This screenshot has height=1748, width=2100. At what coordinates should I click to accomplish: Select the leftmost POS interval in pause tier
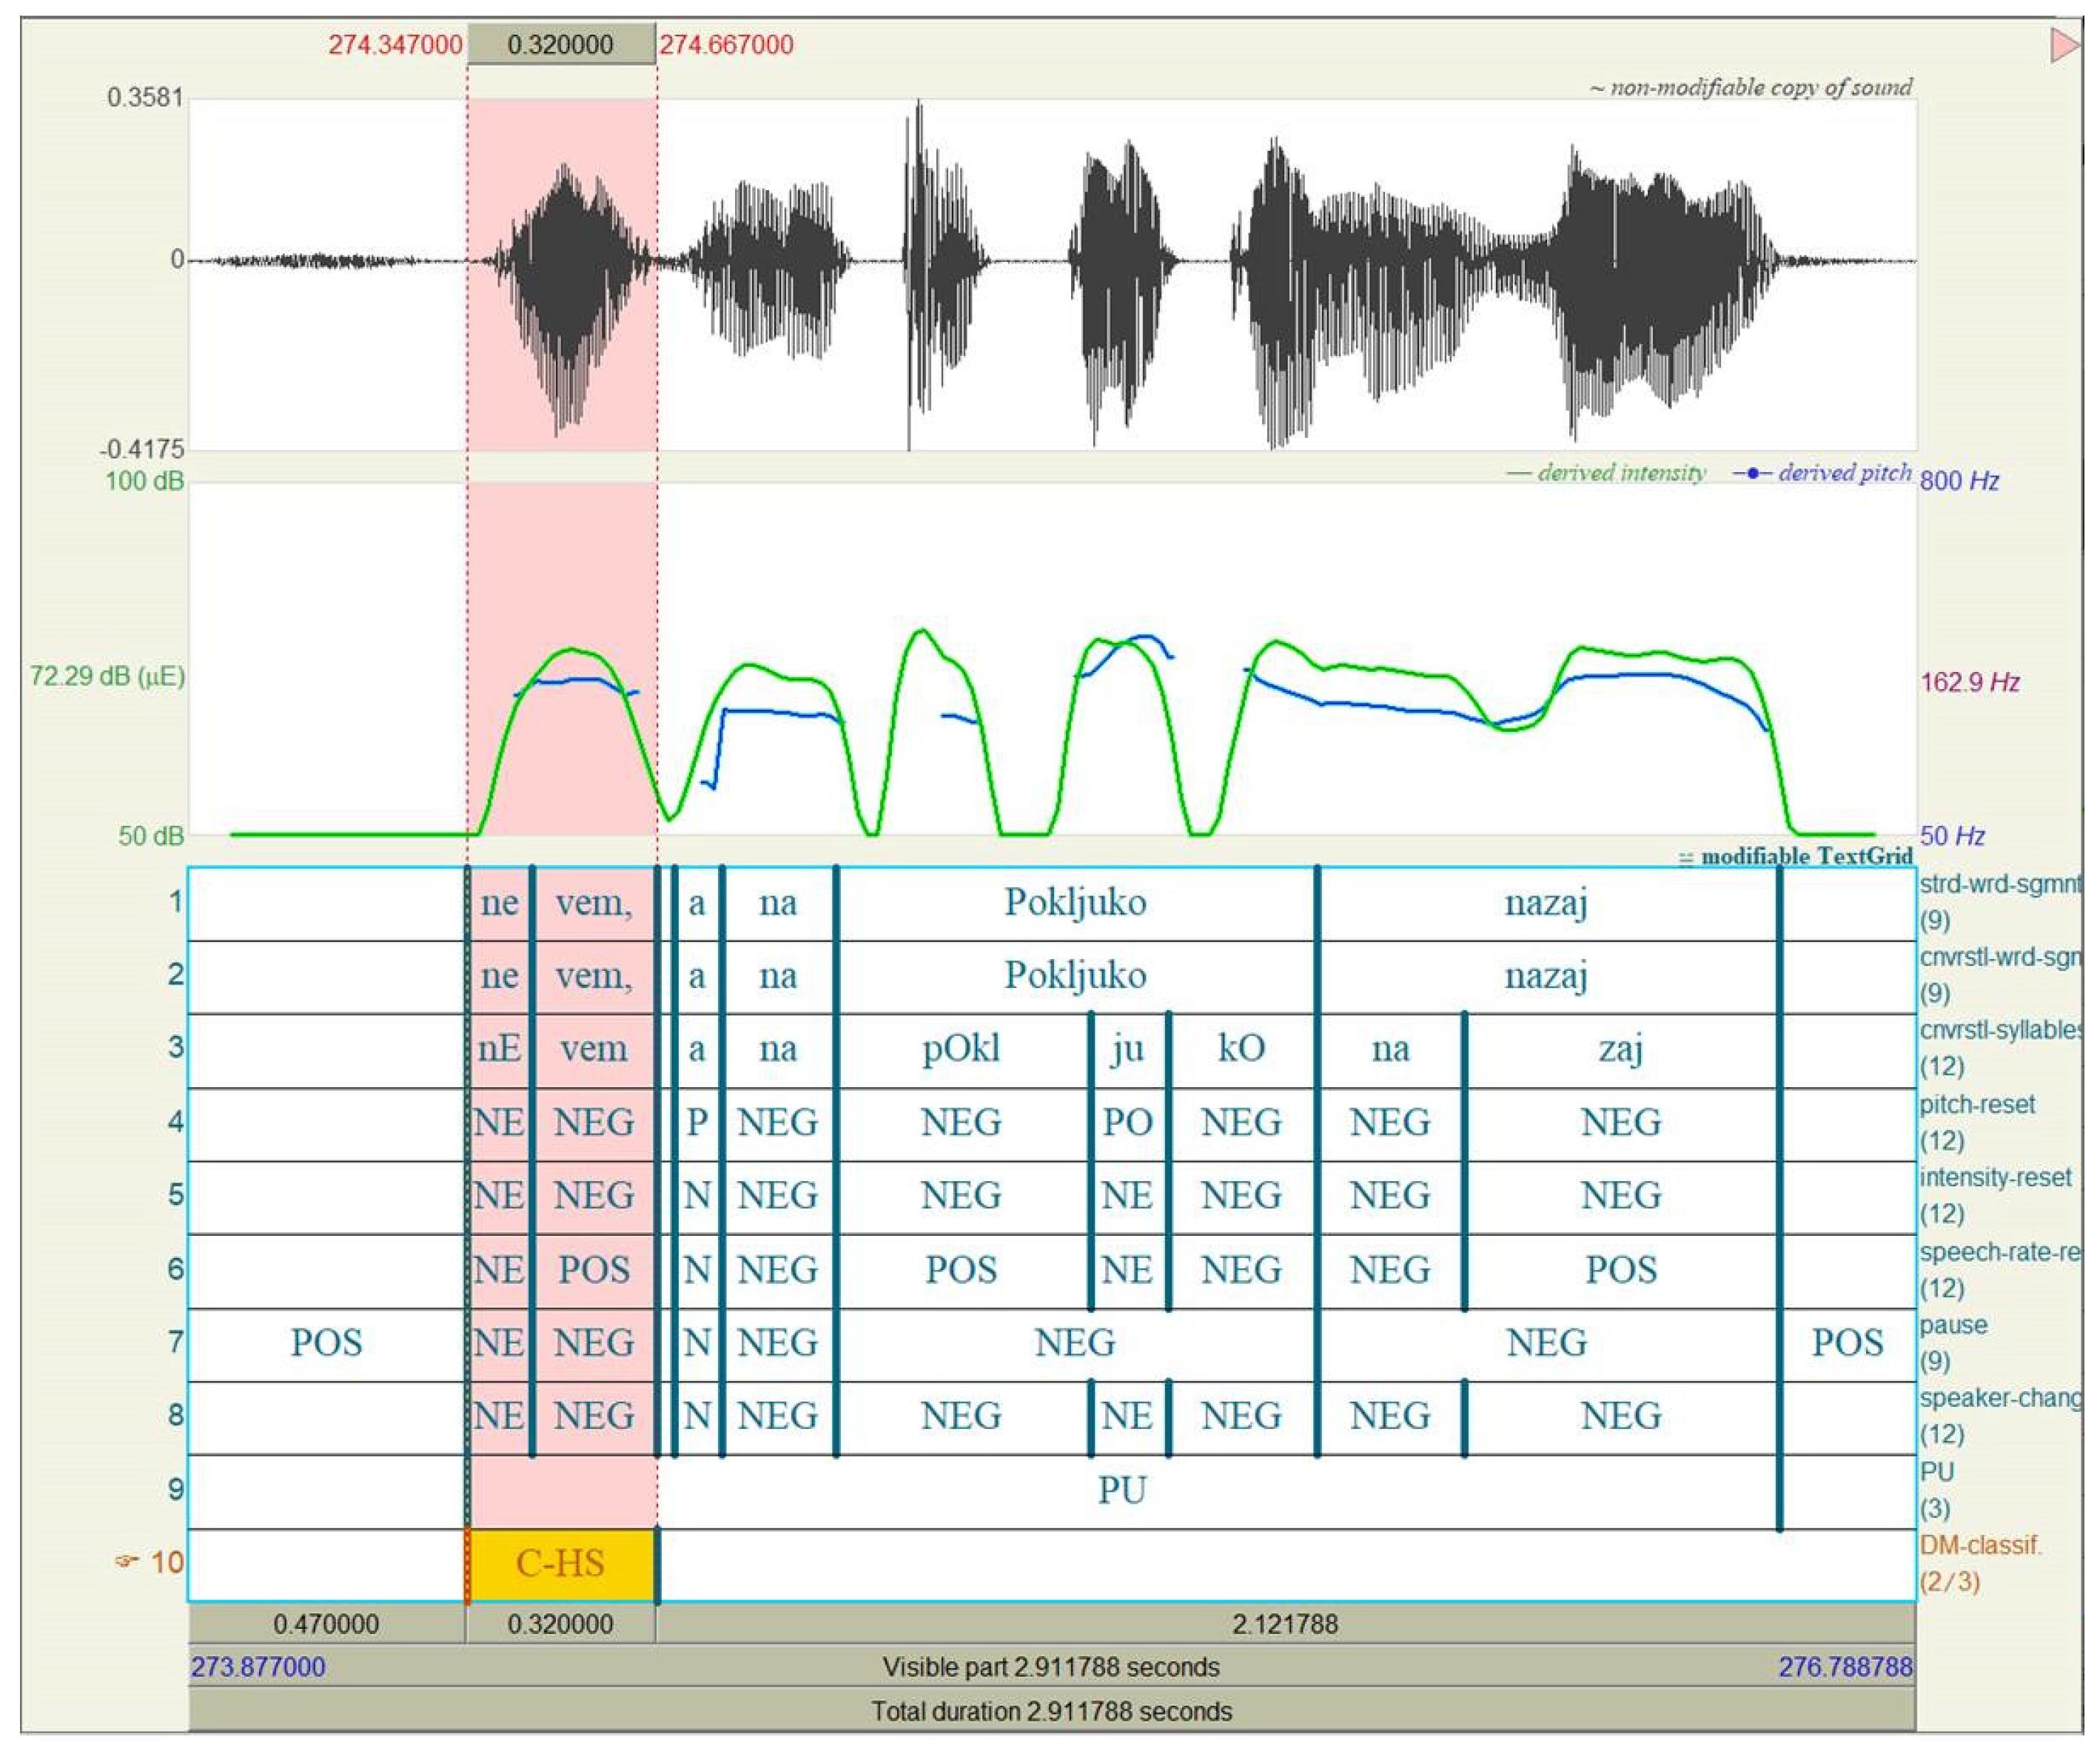tap(326, 1342)
